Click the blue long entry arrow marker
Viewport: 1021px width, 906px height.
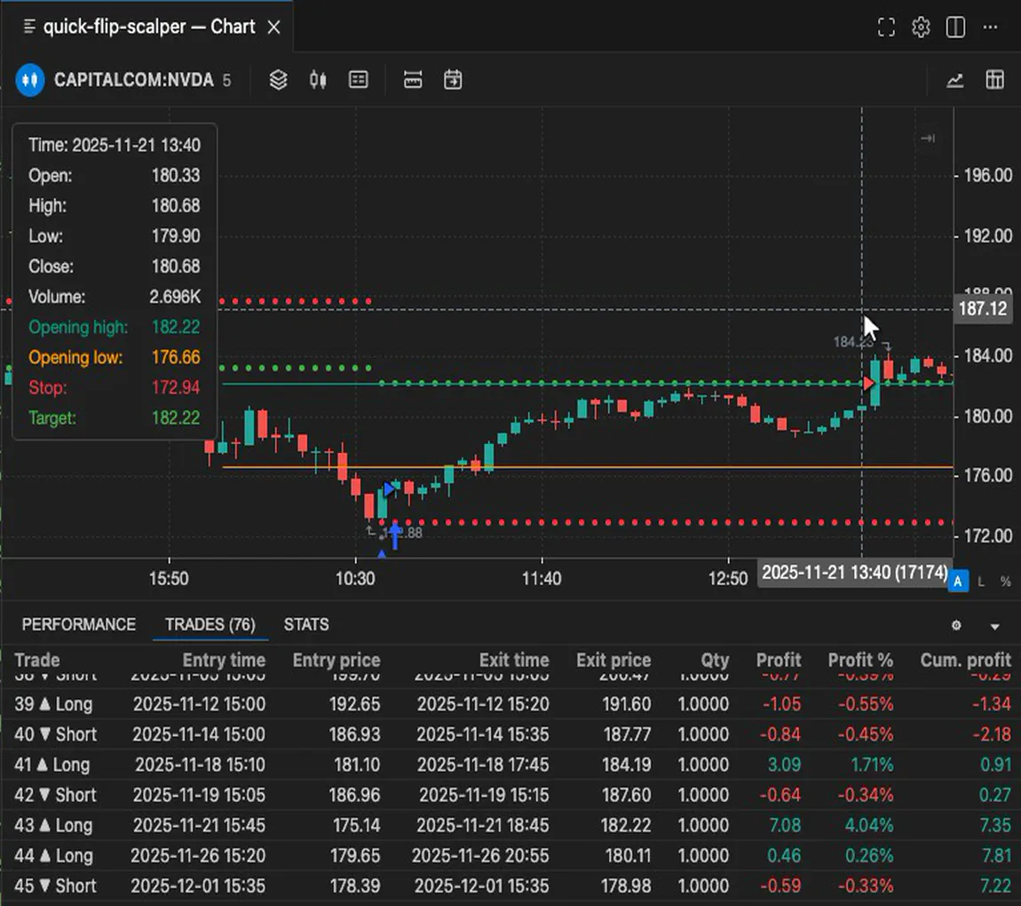tap(394, 536)
